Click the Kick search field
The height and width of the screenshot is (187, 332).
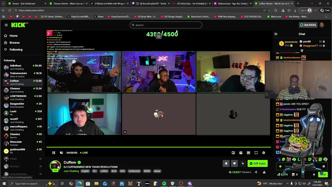(x=166, y=25)
